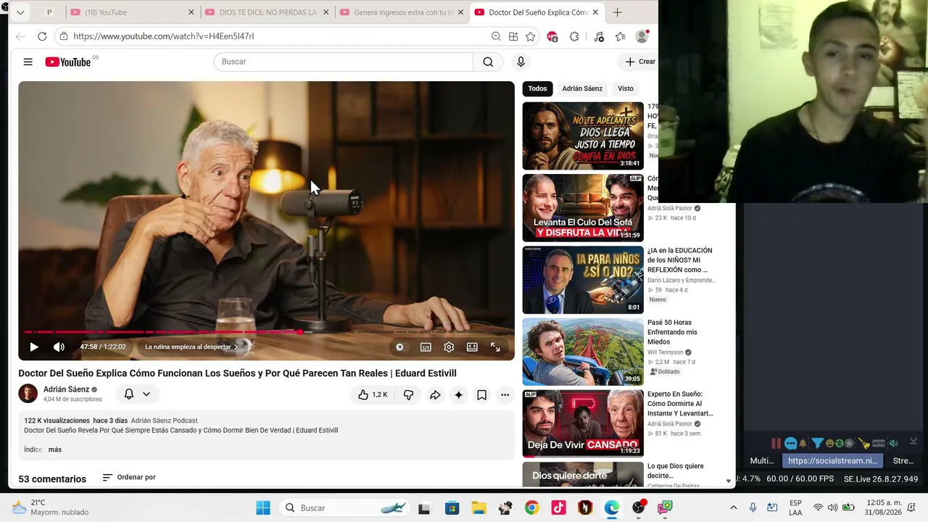Save video with the bookmark icon
This screenshot has height=522, width=928.
click(481, 394)
